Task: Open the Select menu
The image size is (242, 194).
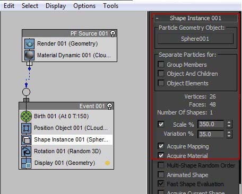Action: point(30,6)
